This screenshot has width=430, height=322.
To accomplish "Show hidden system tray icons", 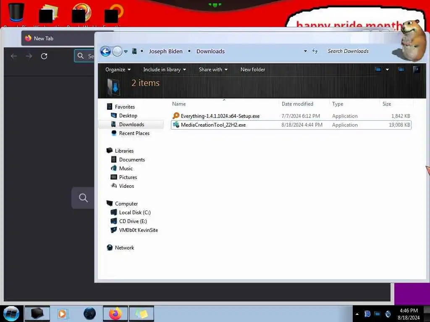I will (357, 314).
